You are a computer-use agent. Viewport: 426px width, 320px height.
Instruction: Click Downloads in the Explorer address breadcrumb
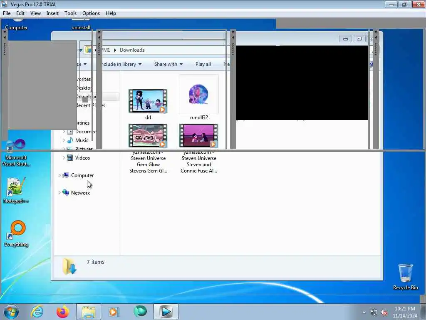(132, 50)
